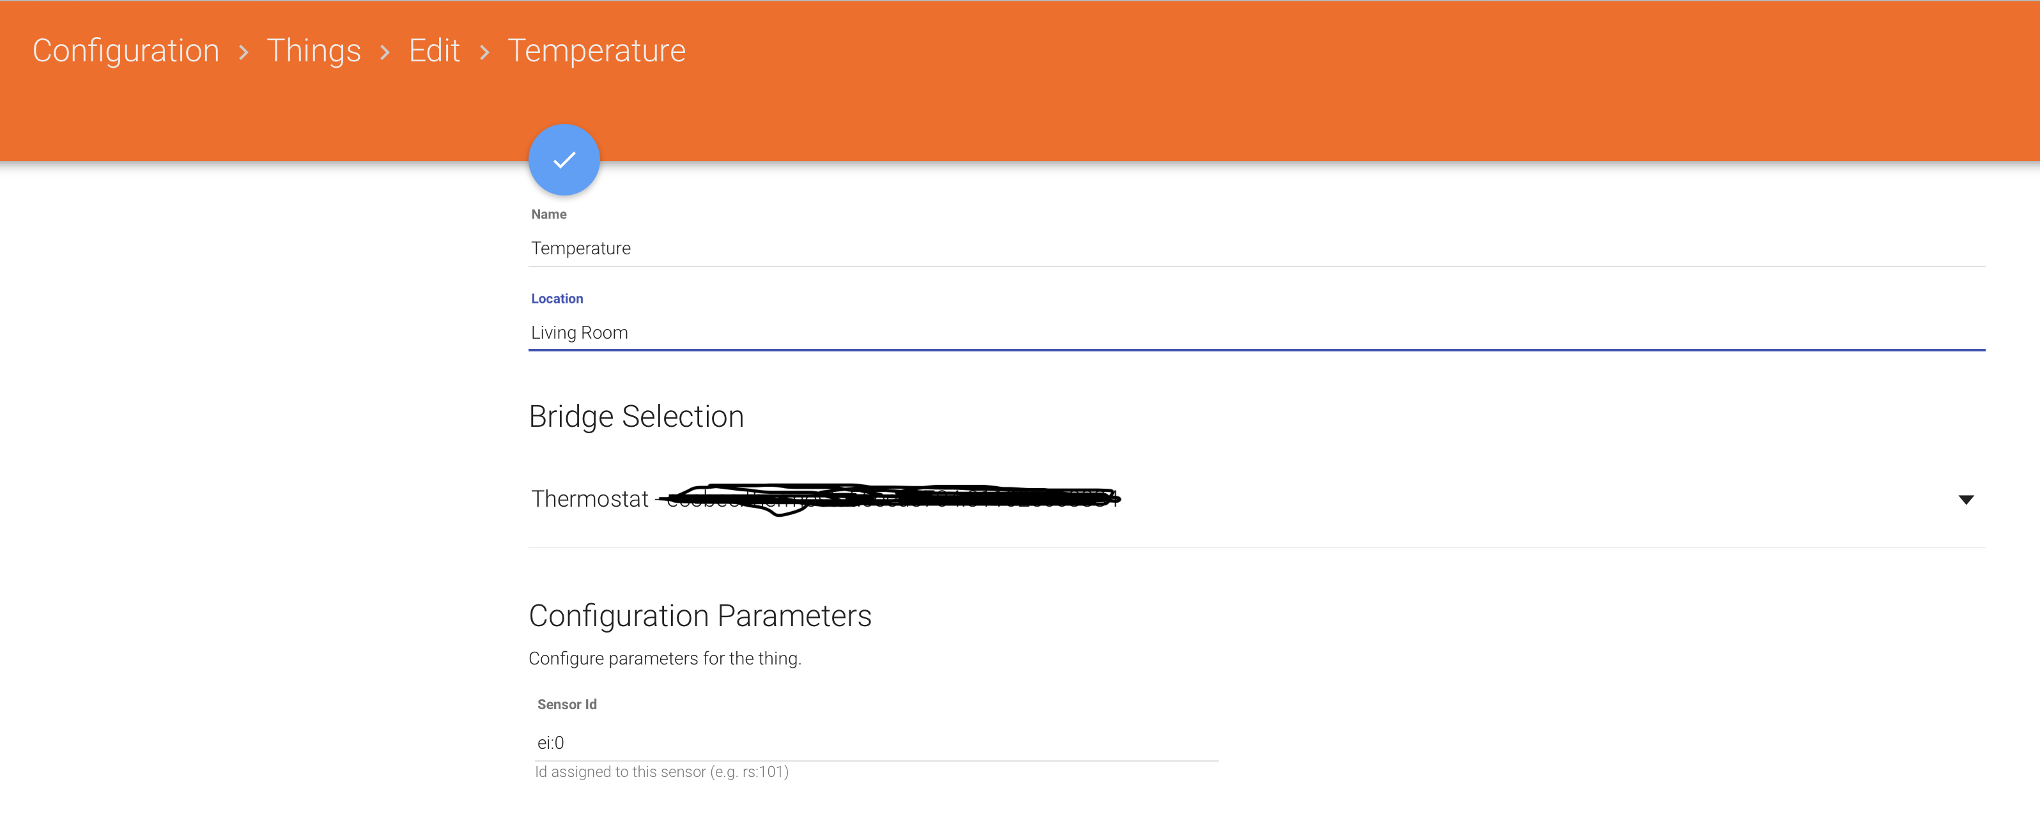This screenshot has width=2040, height=837.
Task: Click the Bridge Selection heading
Action: coord(636,417)
